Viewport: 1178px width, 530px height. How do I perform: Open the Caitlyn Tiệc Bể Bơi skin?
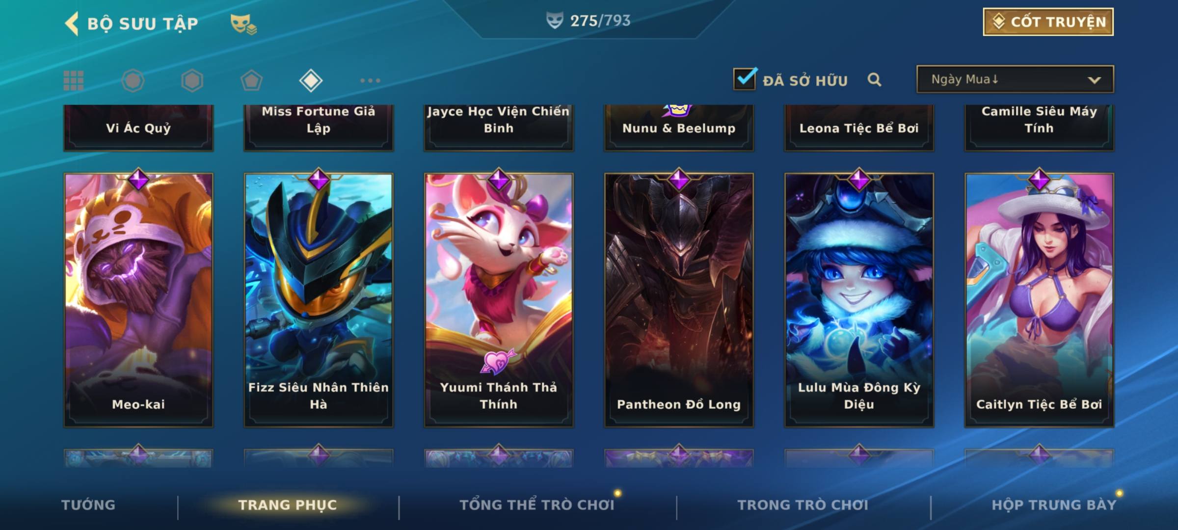point(1039,300)
